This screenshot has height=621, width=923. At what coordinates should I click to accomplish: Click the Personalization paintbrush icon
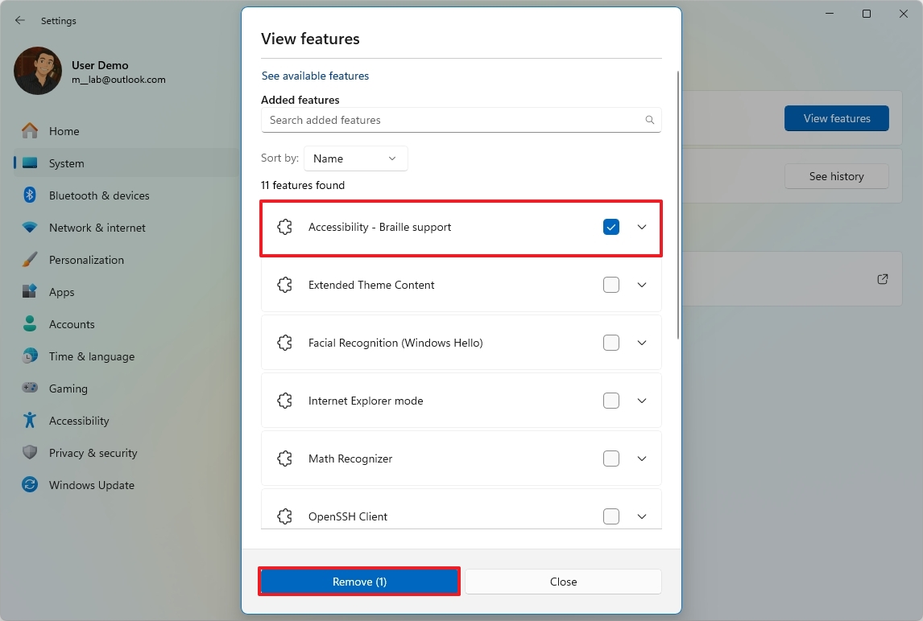pyautogui.click(x=30, y=260)
